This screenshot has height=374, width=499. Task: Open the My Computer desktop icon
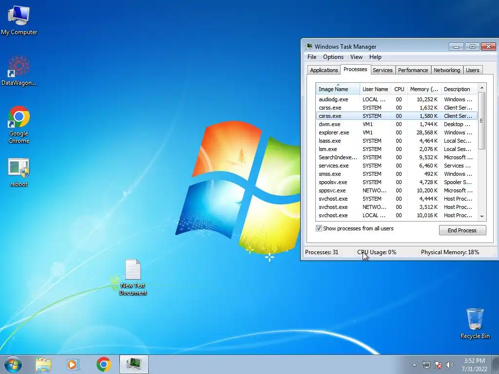pyautogui.click(x=19, y=20)
